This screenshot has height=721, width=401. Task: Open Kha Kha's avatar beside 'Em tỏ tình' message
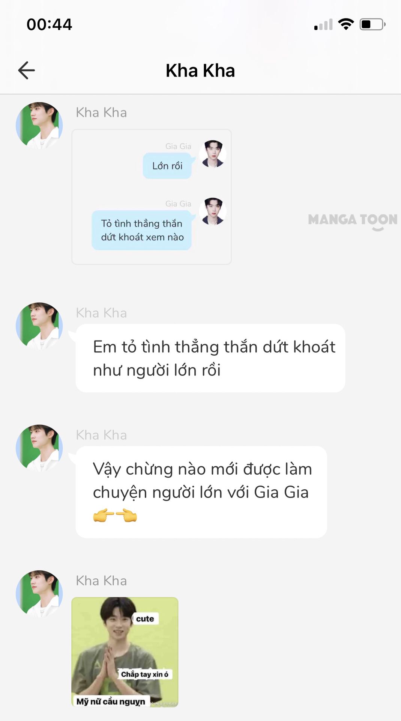coord(39,326)
